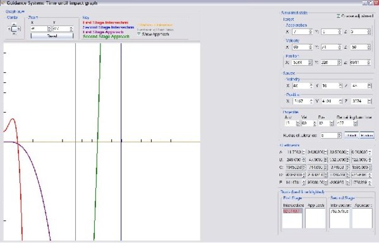This screenshot has height=243, width=379.
Task: Click last Coefficients field in row A
Action: coord(359,153)
